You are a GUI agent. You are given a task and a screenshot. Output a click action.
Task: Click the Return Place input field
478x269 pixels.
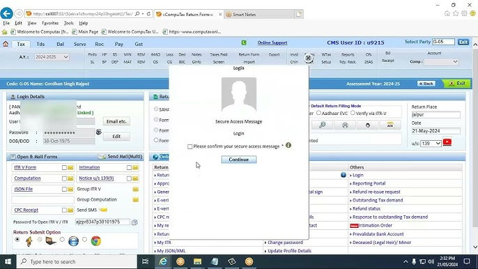pyautogui.click(x=435, y=115)
